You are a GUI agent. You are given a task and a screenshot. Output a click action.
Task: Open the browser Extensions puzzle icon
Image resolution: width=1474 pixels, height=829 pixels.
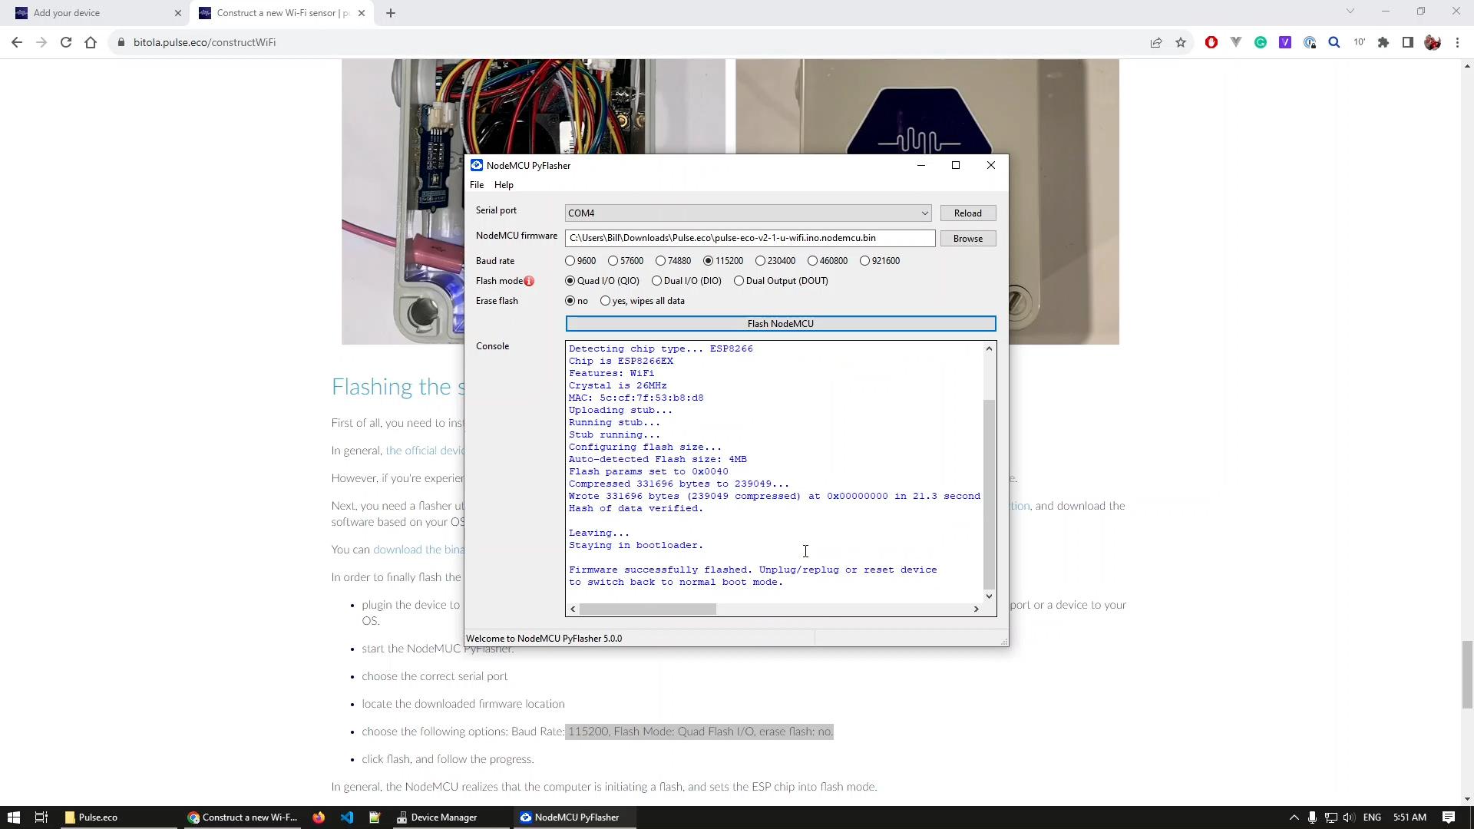1383,42
